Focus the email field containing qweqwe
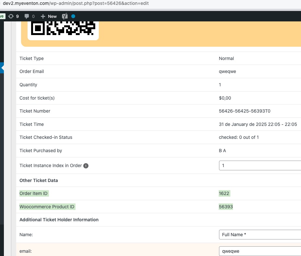 260,251
